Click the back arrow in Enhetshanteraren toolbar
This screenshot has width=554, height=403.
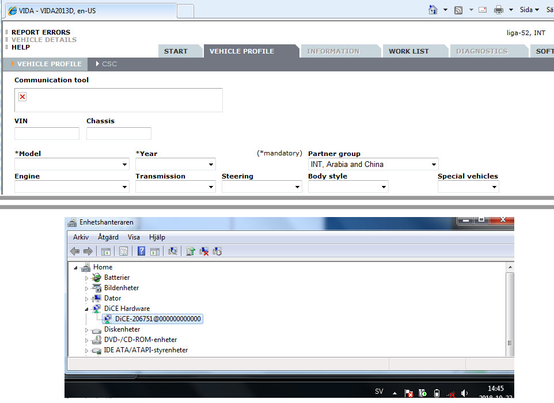[x=75, y=251]
